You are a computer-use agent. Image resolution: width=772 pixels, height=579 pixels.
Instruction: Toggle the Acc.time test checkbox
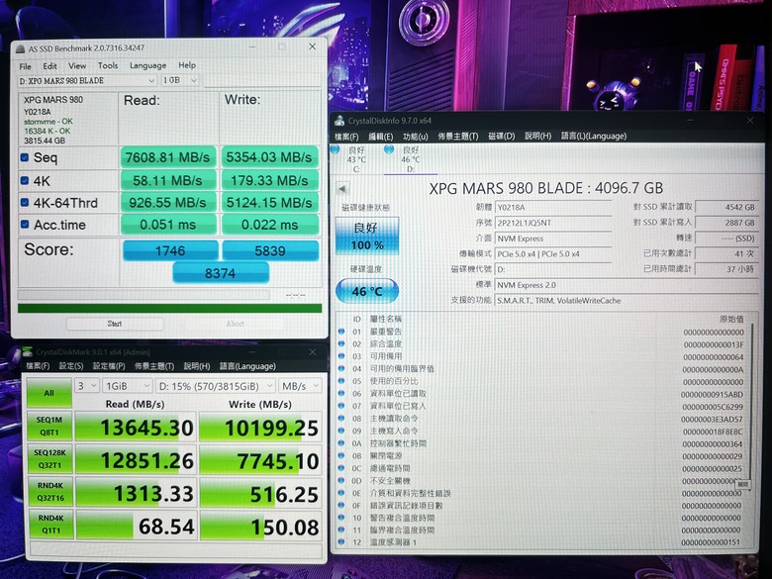point(24,225)
